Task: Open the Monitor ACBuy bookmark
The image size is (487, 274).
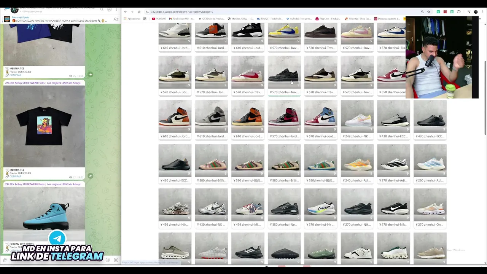Action: coord(241,19)
